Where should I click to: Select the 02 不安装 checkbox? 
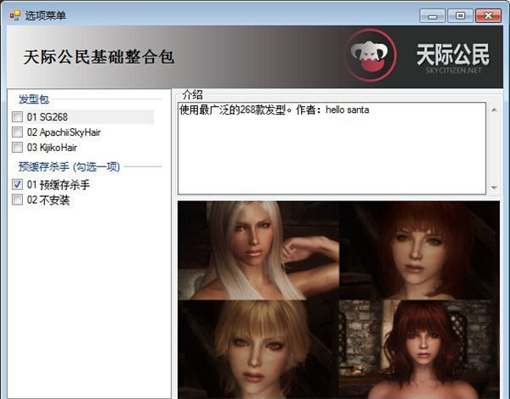(17, 199)
